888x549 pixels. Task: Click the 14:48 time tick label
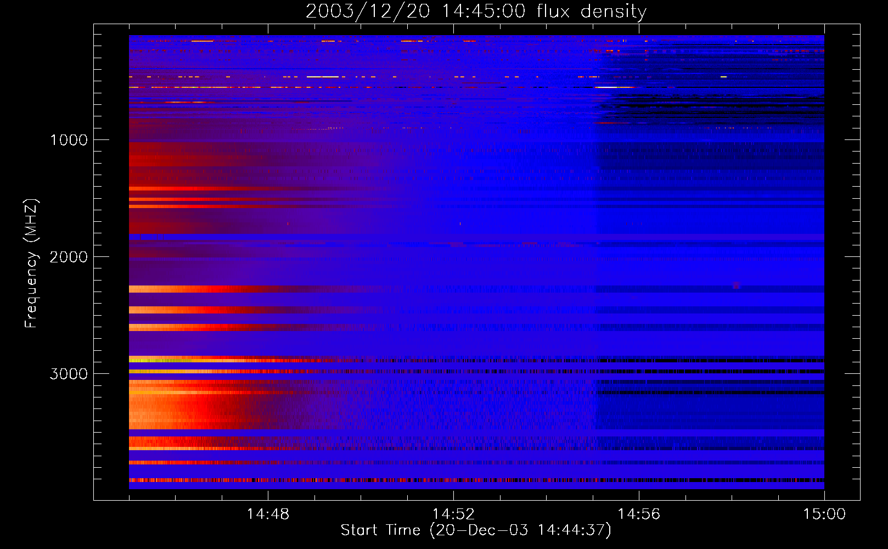point(268,514)
